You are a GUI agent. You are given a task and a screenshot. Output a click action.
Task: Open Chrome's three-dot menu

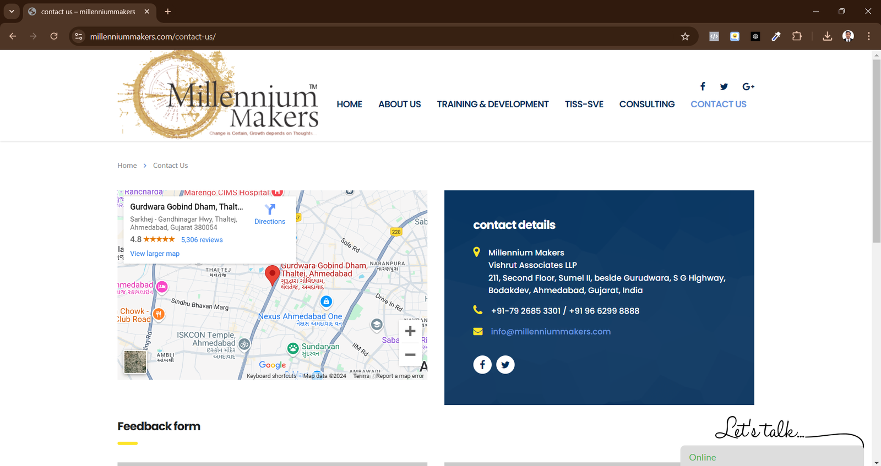coord(869,36)
